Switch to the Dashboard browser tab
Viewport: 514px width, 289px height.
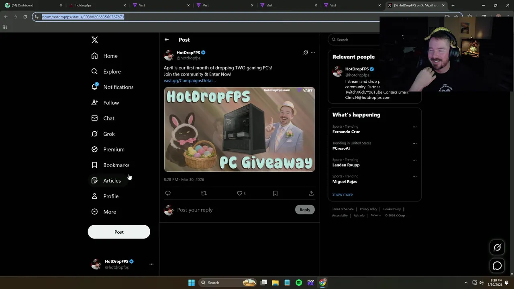point(34,5)
